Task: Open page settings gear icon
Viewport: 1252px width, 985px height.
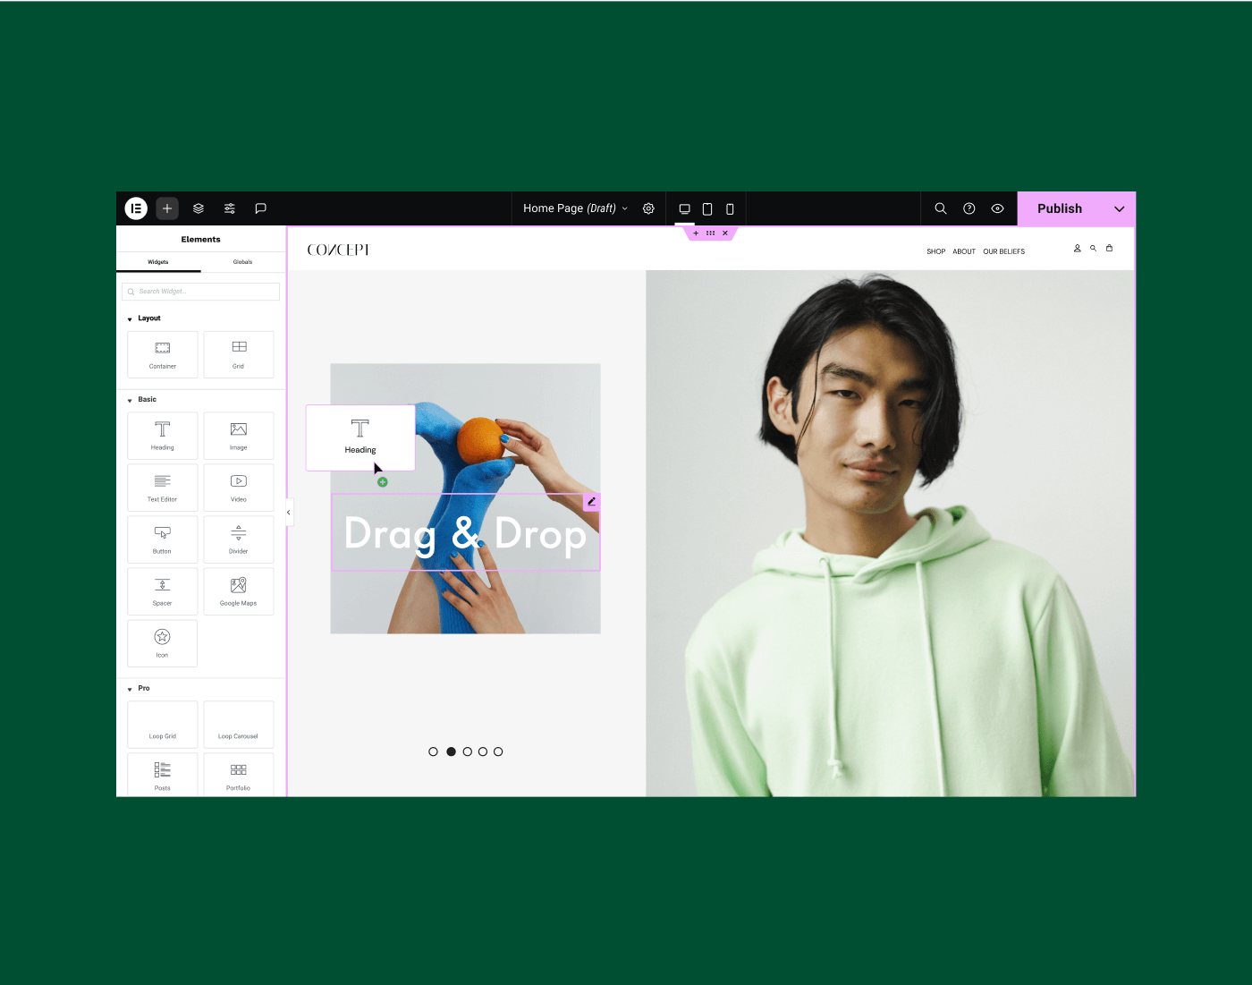Action: (x=648, y=208)
